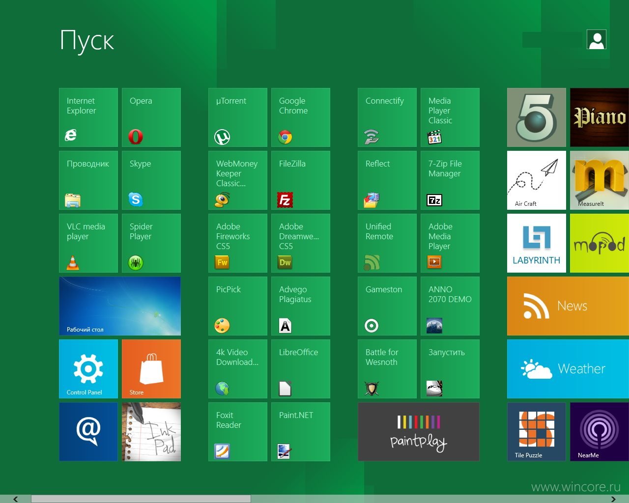This screenshot has height=503, width=629.
Task: Open the Reflect tile
Action: click(x=387, y=180)
